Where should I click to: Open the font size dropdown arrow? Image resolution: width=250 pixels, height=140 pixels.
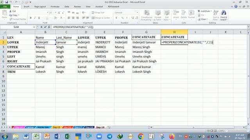click(55, 12)
